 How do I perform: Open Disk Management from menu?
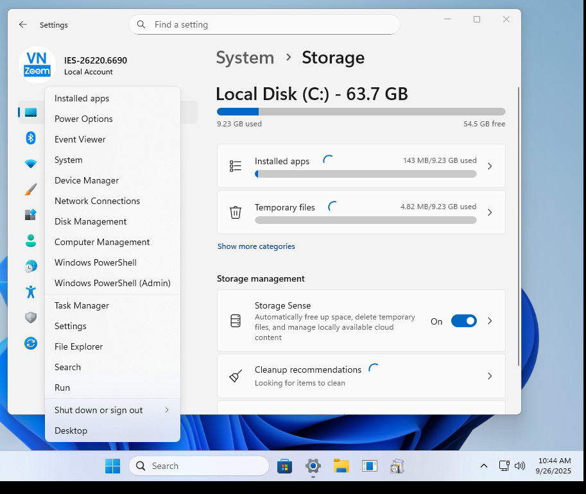[112, 221]
